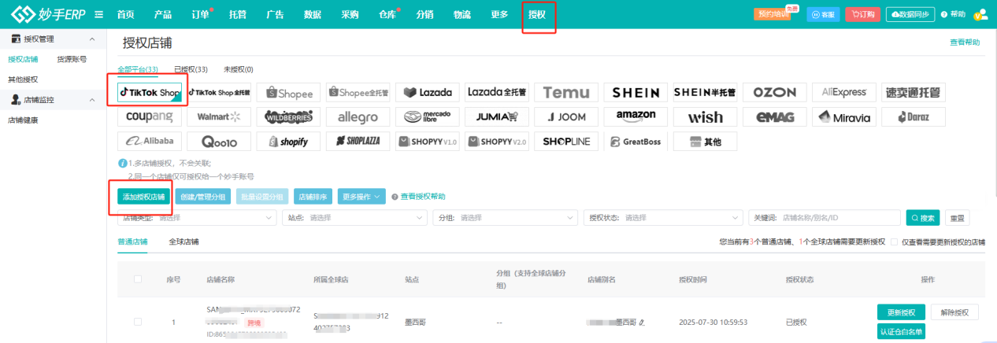Select the SHOPLINE platform tile

point(565,142)
